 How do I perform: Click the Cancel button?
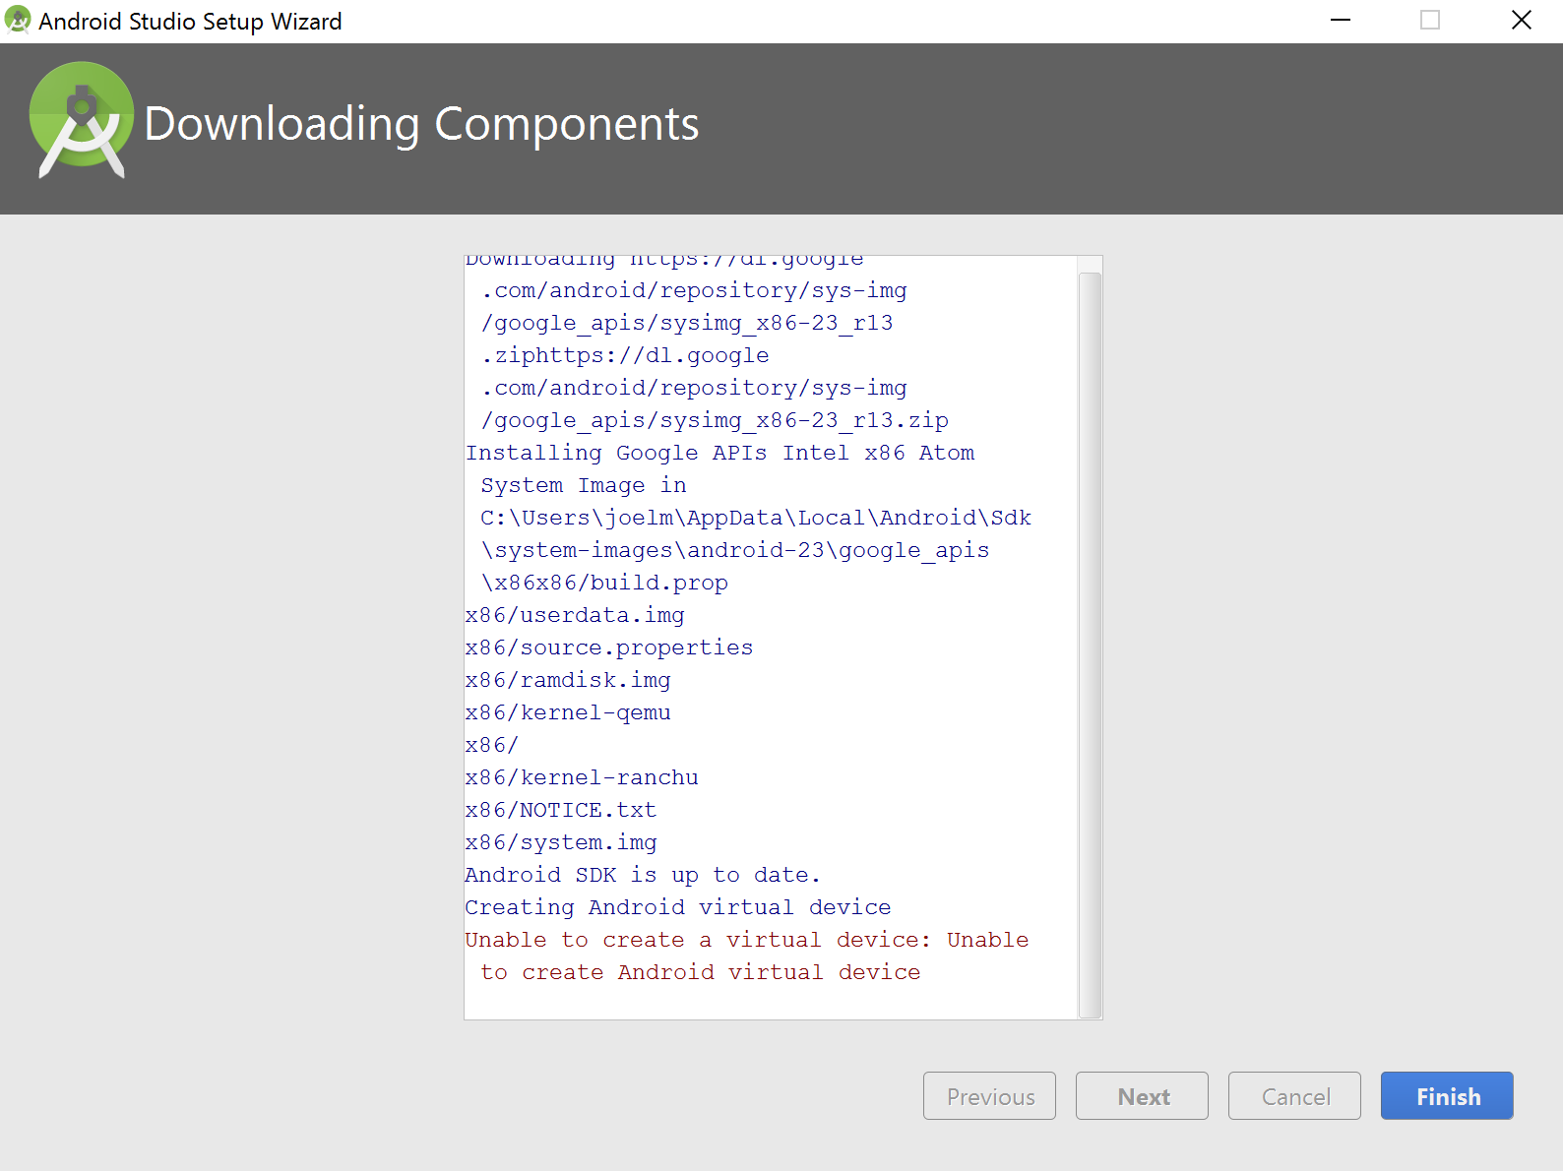1294,1095
